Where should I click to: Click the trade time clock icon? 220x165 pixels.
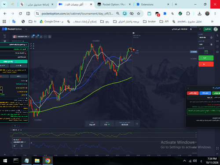211,37
